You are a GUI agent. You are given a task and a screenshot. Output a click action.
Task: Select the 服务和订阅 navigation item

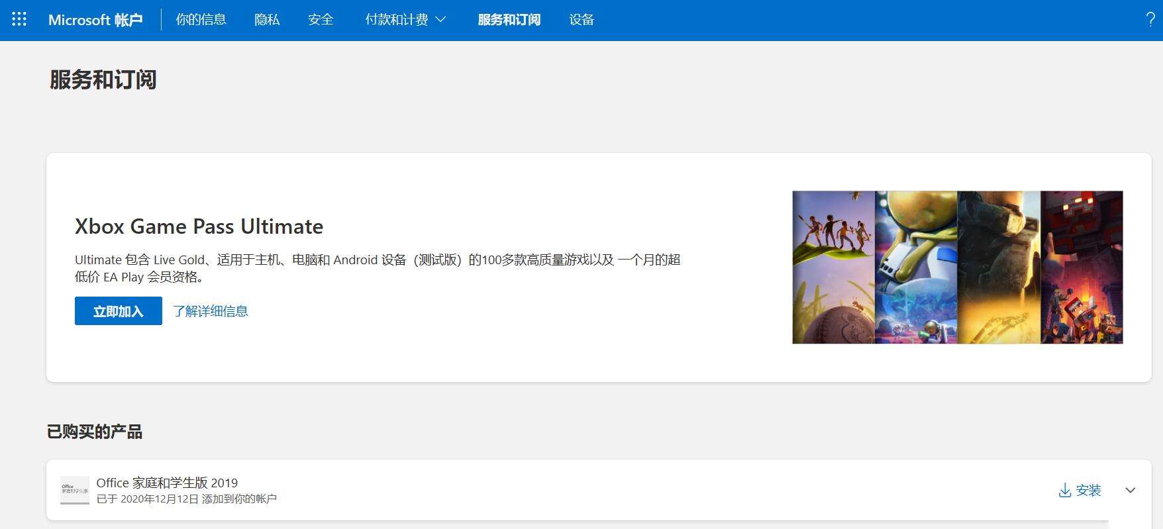click(509, 20)
